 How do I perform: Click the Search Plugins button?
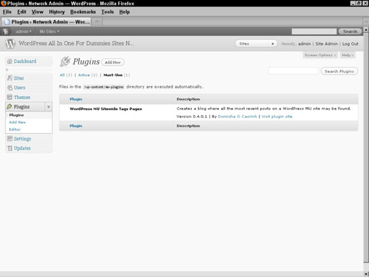(x=339, y=71)
